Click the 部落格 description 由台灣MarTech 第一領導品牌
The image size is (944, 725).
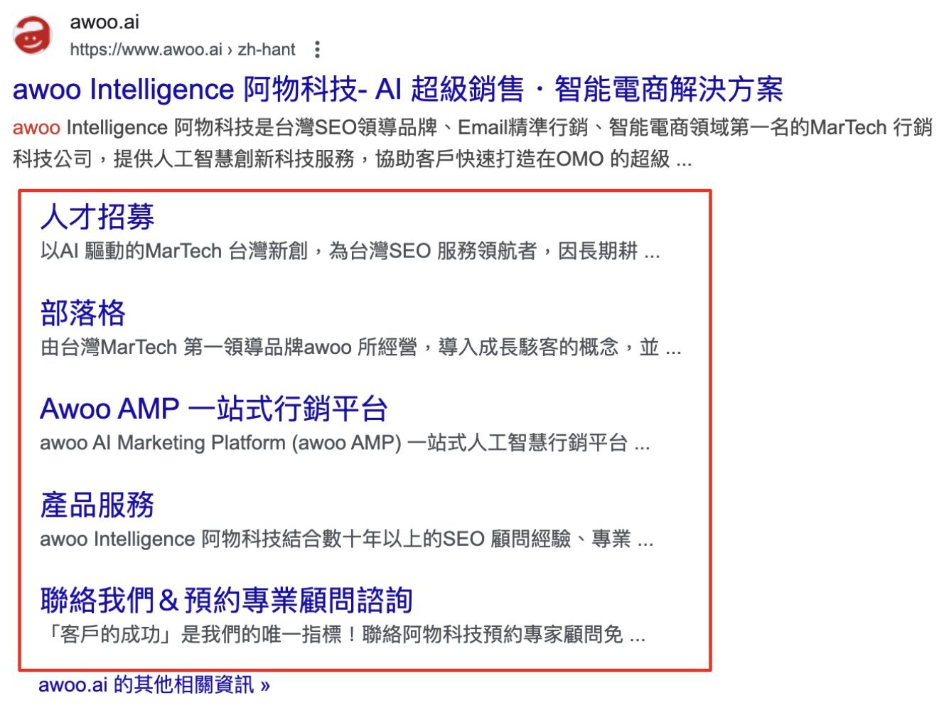pyautogui.click(x=360, y=347)
